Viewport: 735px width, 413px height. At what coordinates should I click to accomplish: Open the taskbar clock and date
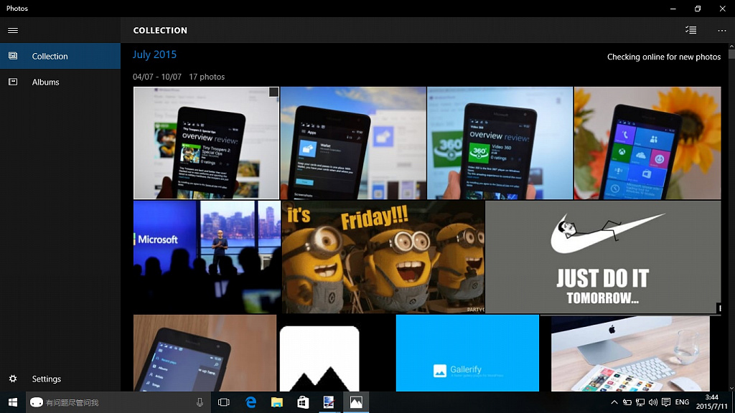click(711, 402)
